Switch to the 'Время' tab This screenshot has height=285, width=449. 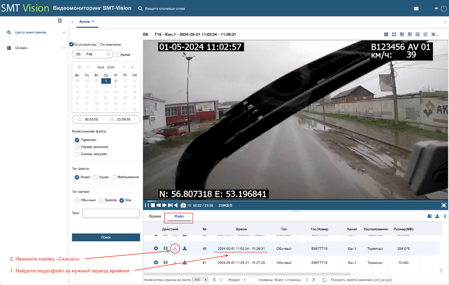155,217
